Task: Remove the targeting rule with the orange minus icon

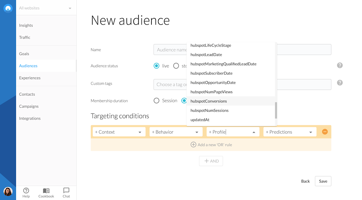Action: coord(325,132)
